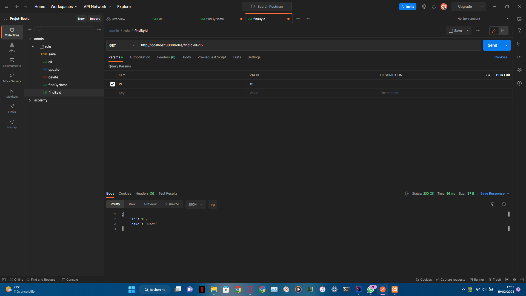Switch to the Authorization tab
The width and height of the screenshot is (526, 296).
tap(140, 57)
